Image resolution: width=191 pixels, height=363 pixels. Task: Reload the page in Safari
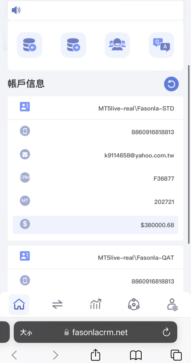click(166, 332)
